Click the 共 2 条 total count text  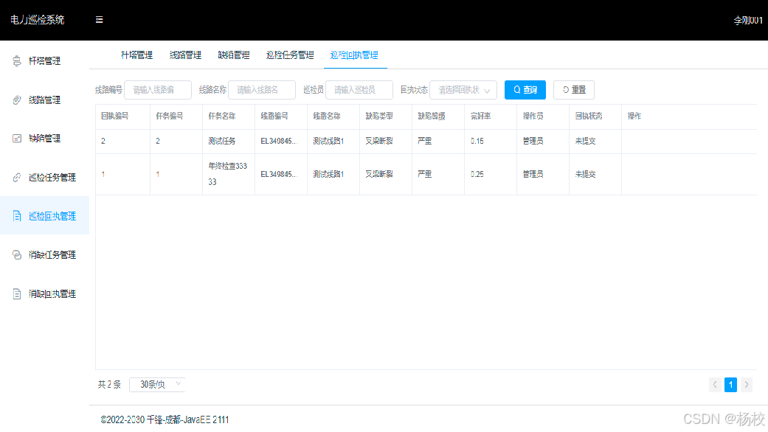coord(109,385)
